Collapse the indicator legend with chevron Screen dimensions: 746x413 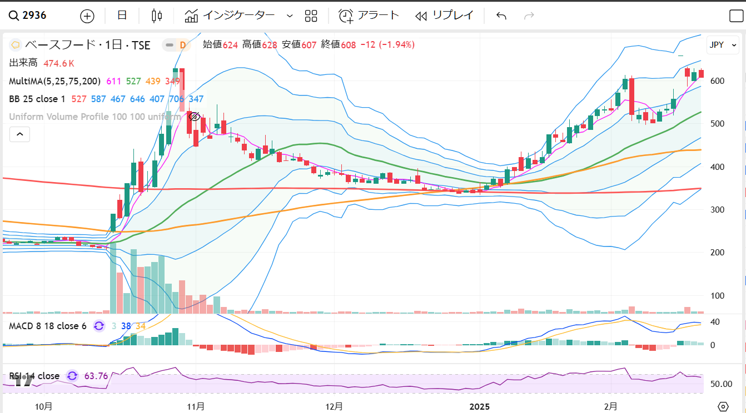[19, 134]
